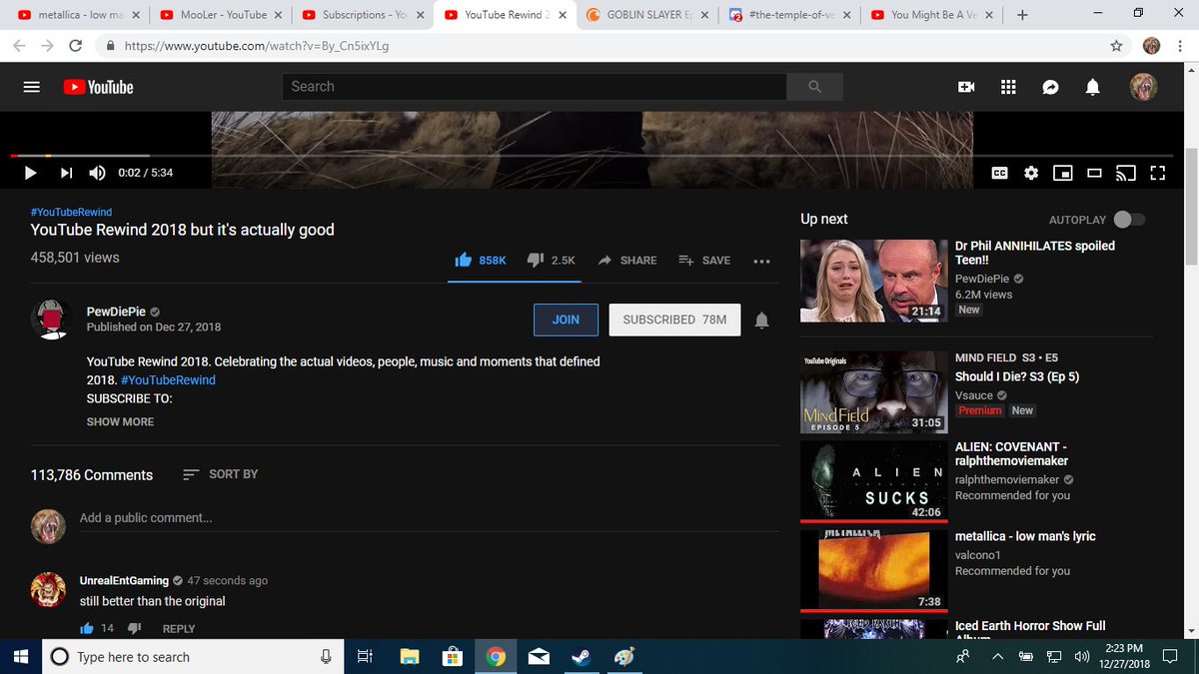This screenshot has width=1199, height=674.
Task: Cast video to a TV
Action: click(x=1126, y=173)
